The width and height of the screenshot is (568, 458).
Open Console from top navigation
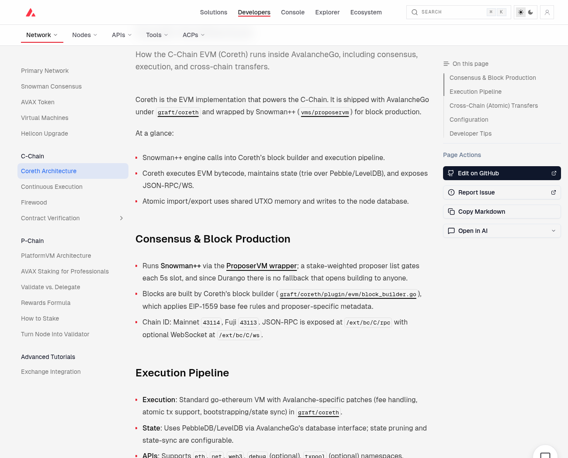[293, 12]
